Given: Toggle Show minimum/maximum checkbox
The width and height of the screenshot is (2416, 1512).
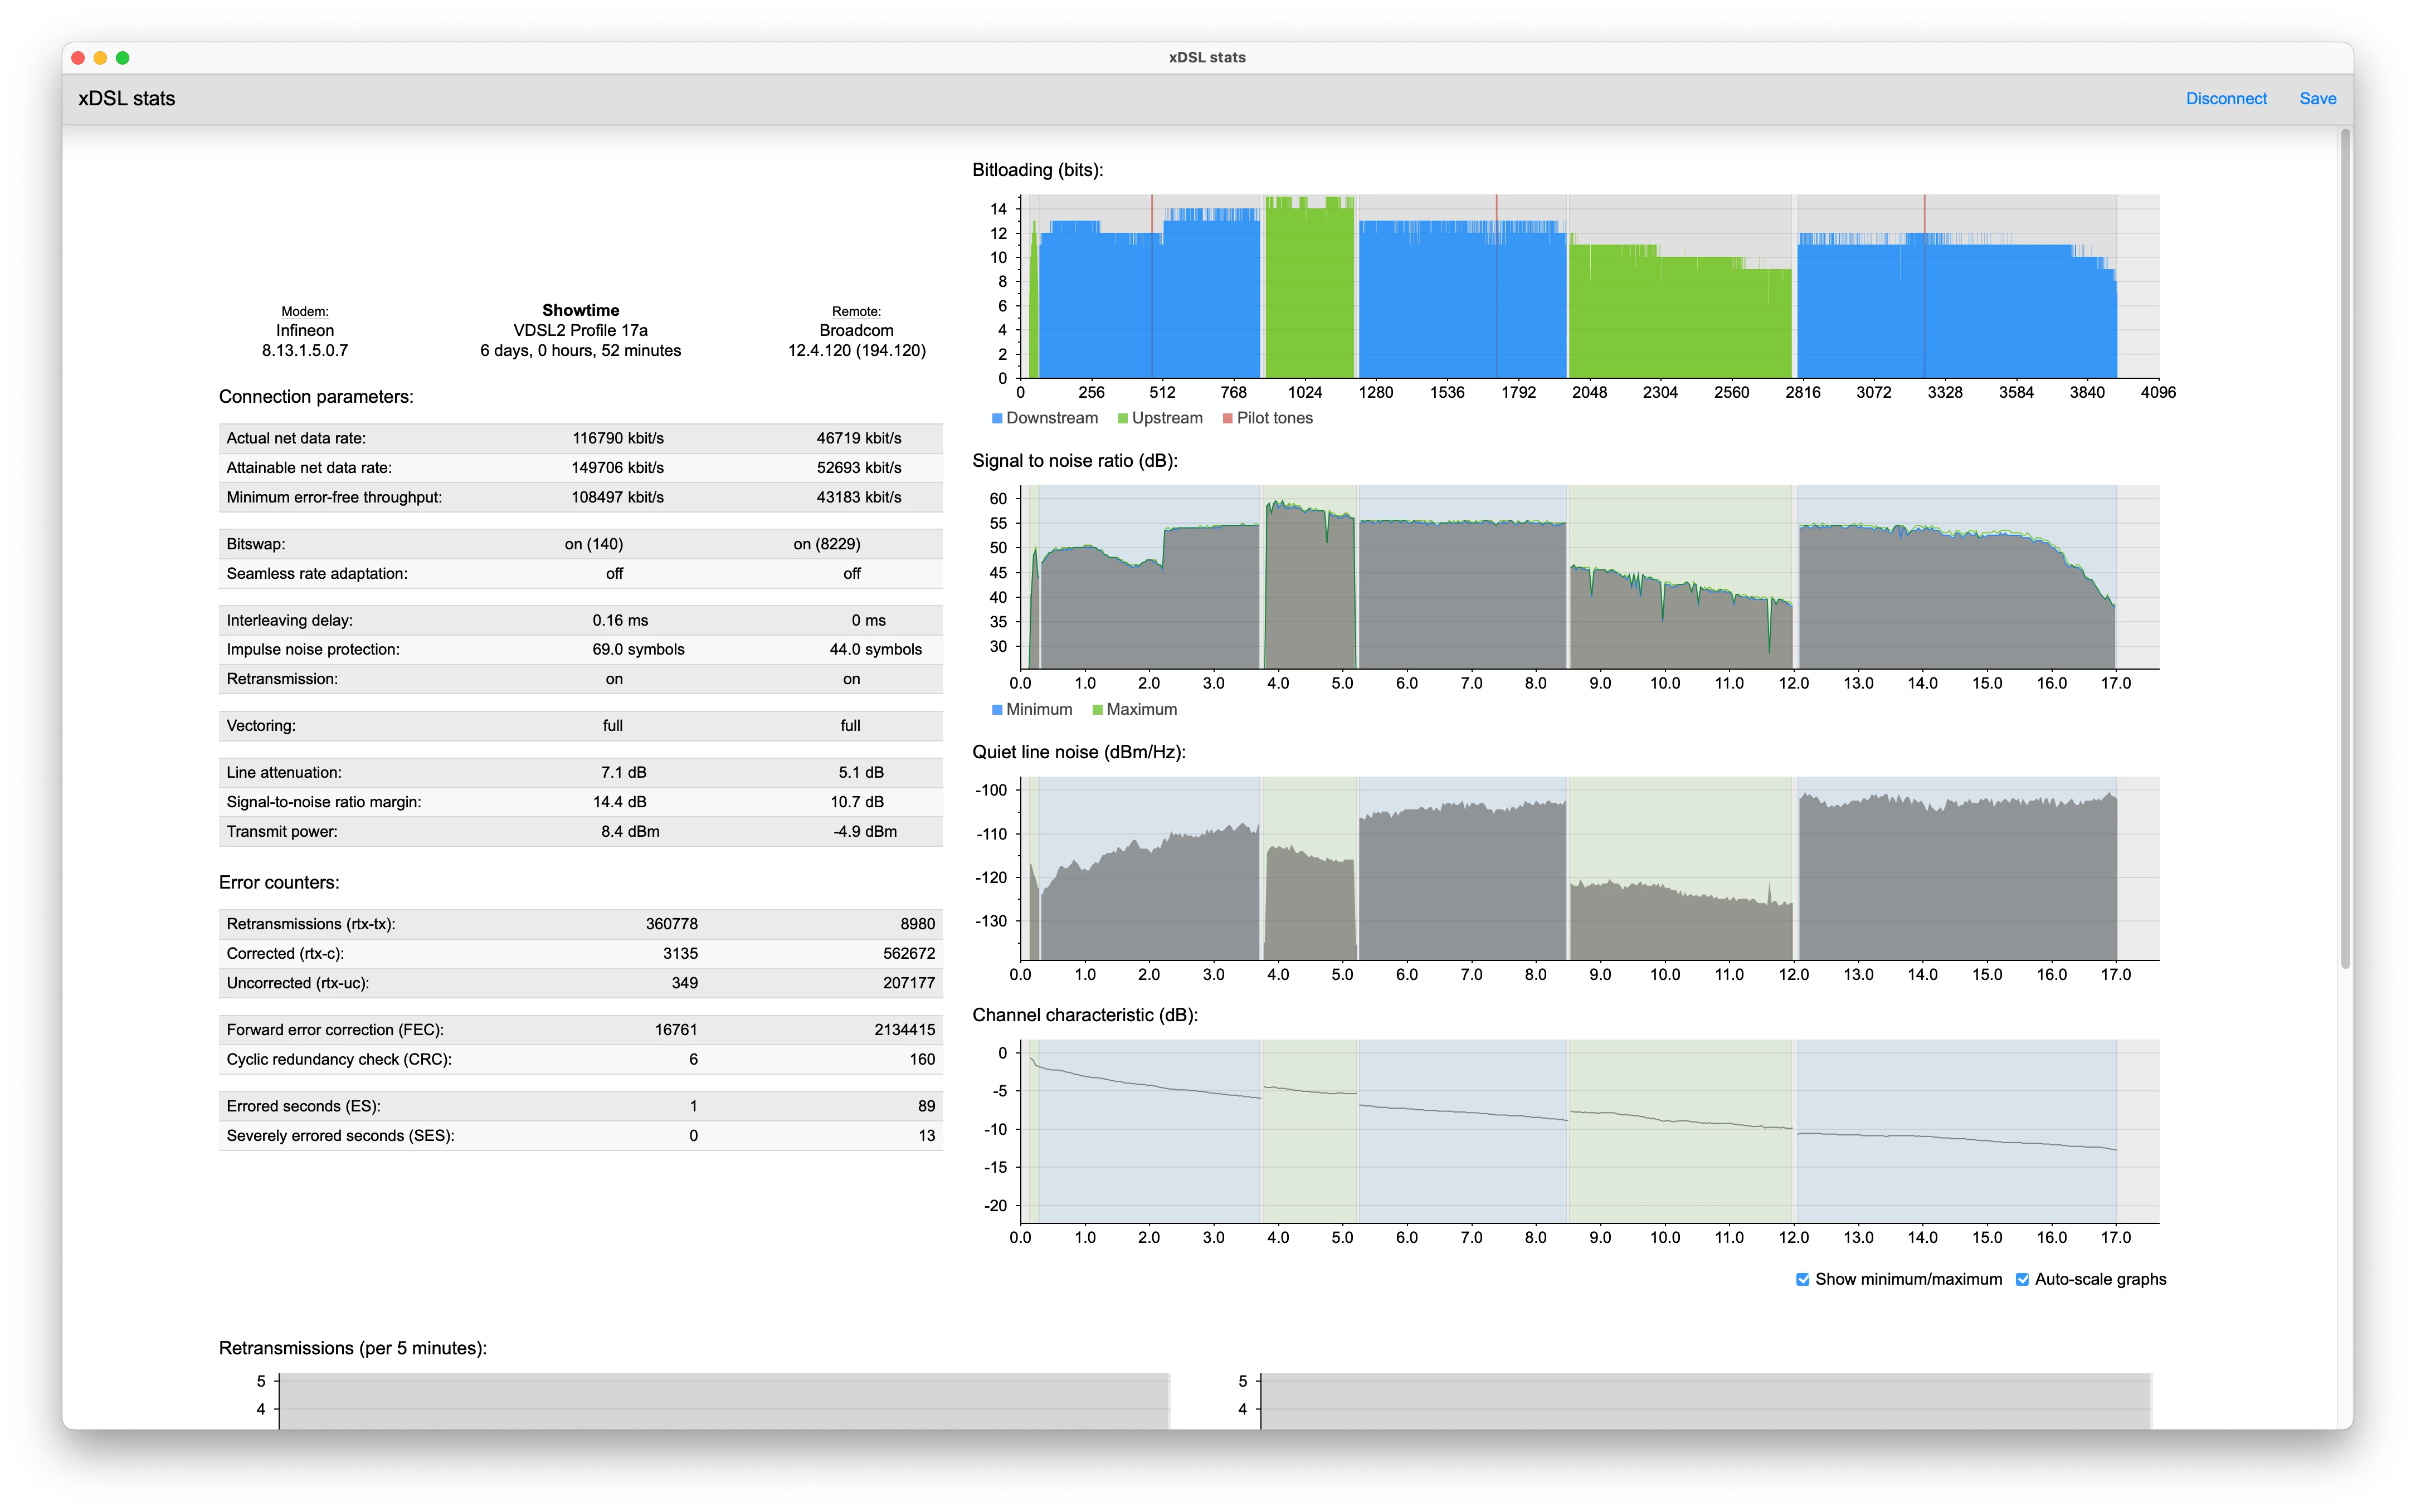Looking at the screenshot, I should [x=1802, y=1279].
